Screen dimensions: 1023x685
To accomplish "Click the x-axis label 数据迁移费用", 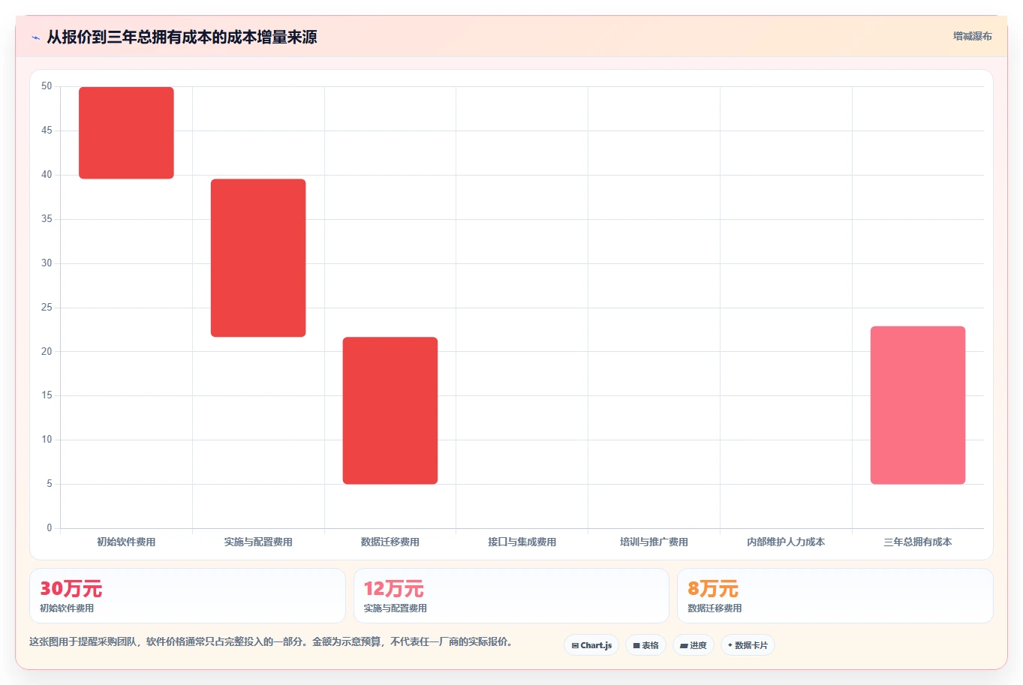I will click(390, 542).
